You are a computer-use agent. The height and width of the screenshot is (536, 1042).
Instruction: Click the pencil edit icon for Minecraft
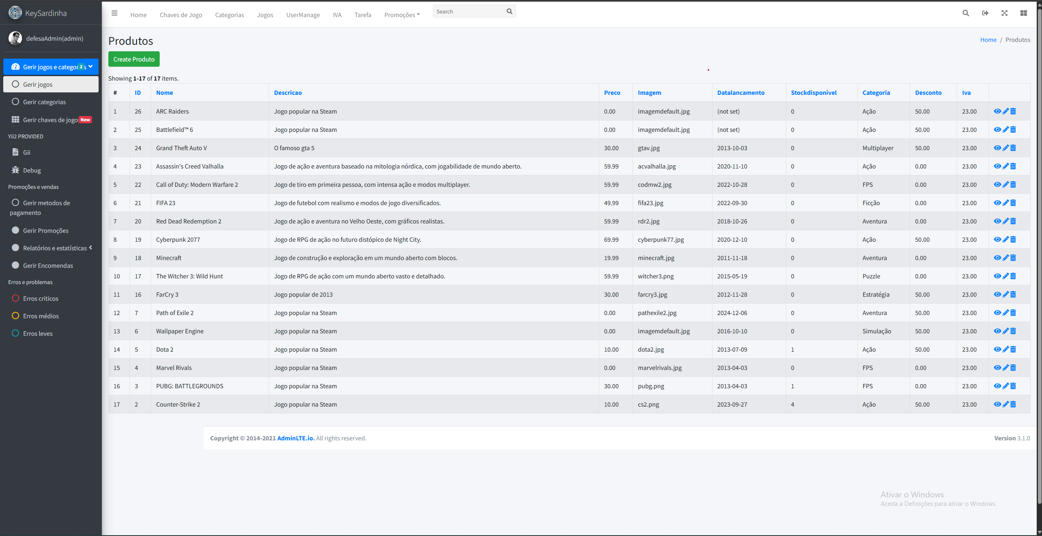[x=1005, y=258]
